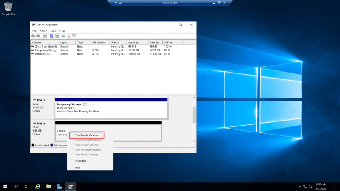Image resolution: width=340 pixels, height=191 pixels.
Task: Click the blue Help question mark toolbar icon
Action: (51, 36)
